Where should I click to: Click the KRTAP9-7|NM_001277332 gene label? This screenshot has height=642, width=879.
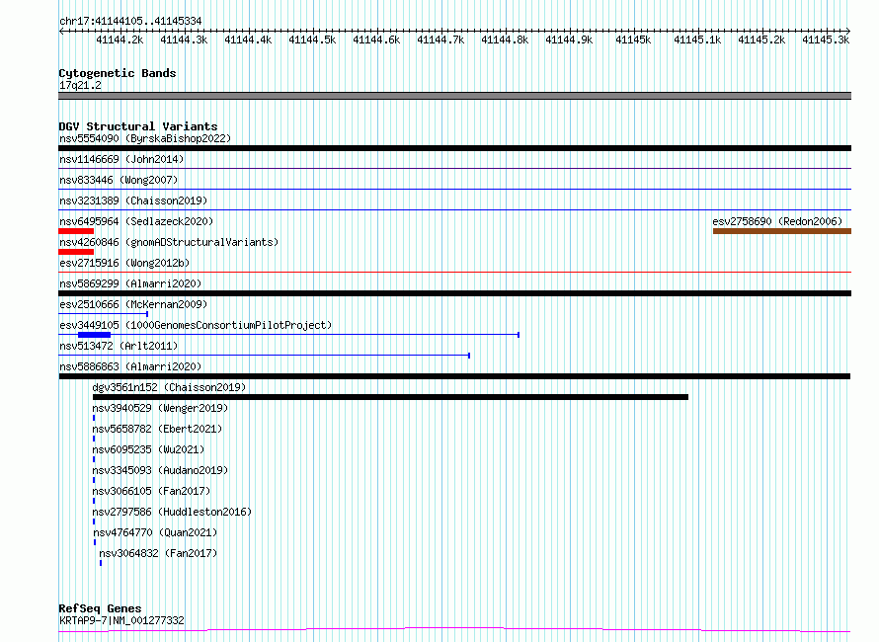pyautogui.click(x=121, y=620)
